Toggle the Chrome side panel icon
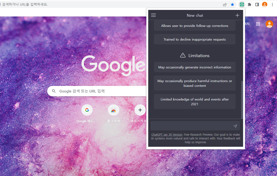 [257, 5]
